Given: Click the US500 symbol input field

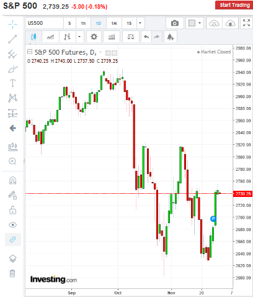Looking at the screenshot, I should (44, 23).
